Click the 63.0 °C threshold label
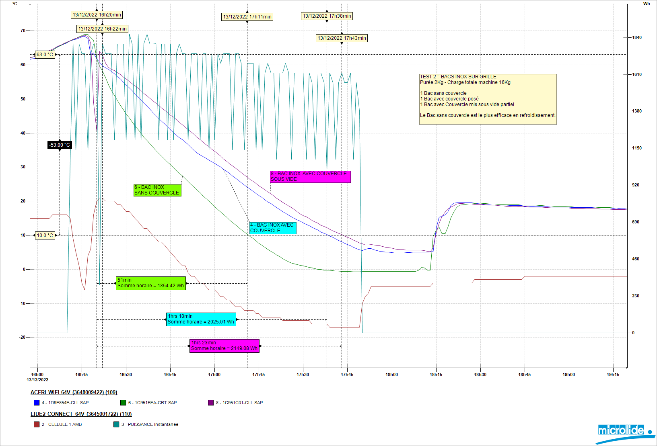This screenshot has width=657, height=446. tap(45, 55)
